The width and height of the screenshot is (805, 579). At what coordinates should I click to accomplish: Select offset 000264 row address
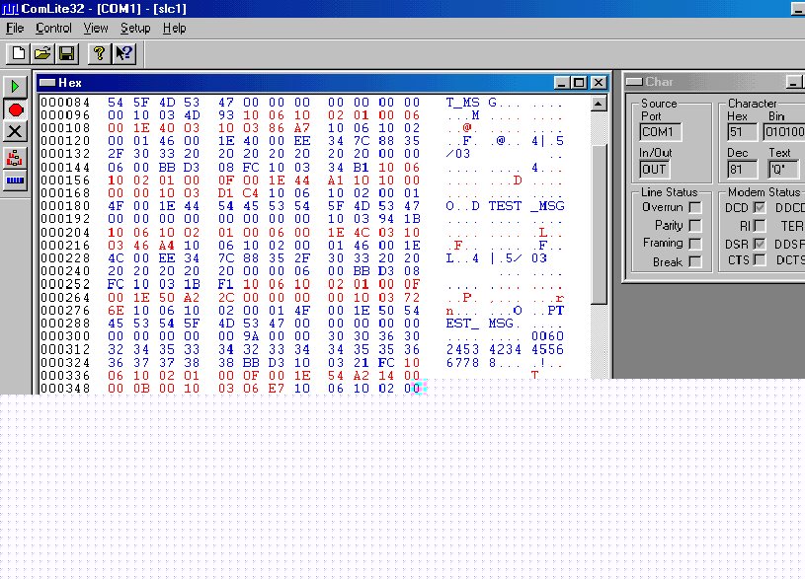[x=65, y=298]
